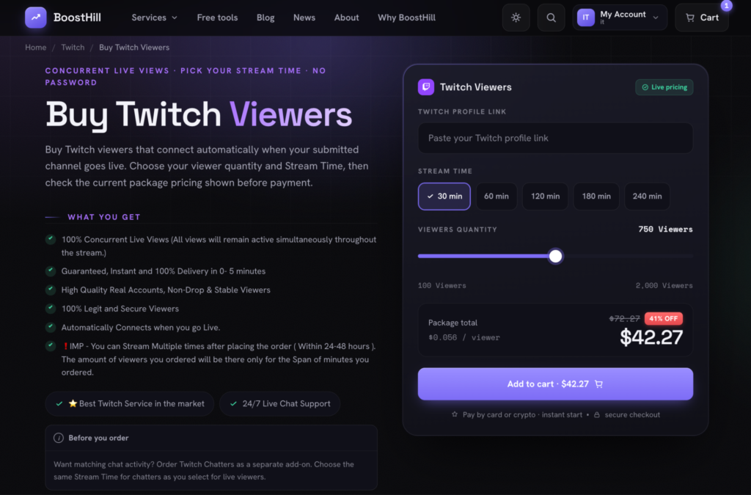Click the WHAT YOU GET heading

(104, 217)
